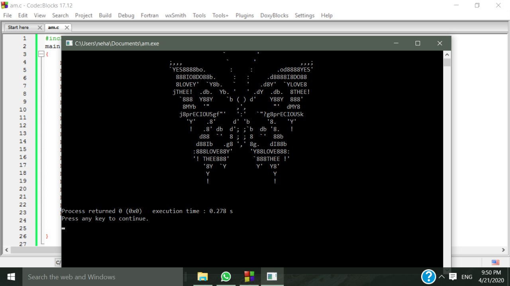Switch to Code::Blocks taskbar icon
Viewport: 510px width, 286px height.
tap(249, 277)
